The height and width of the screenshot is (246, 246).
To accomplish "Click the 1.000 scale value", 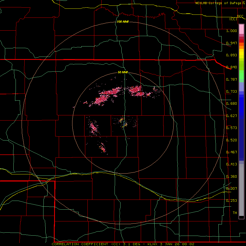I will 232,31.
